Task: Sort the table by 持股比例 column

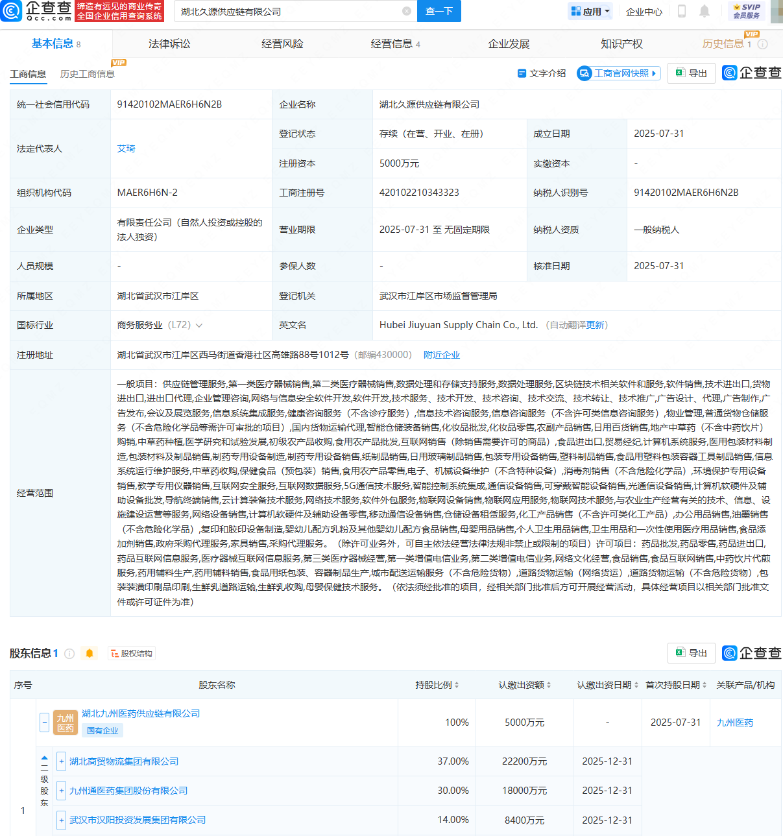Action: (x=437, y=685)
